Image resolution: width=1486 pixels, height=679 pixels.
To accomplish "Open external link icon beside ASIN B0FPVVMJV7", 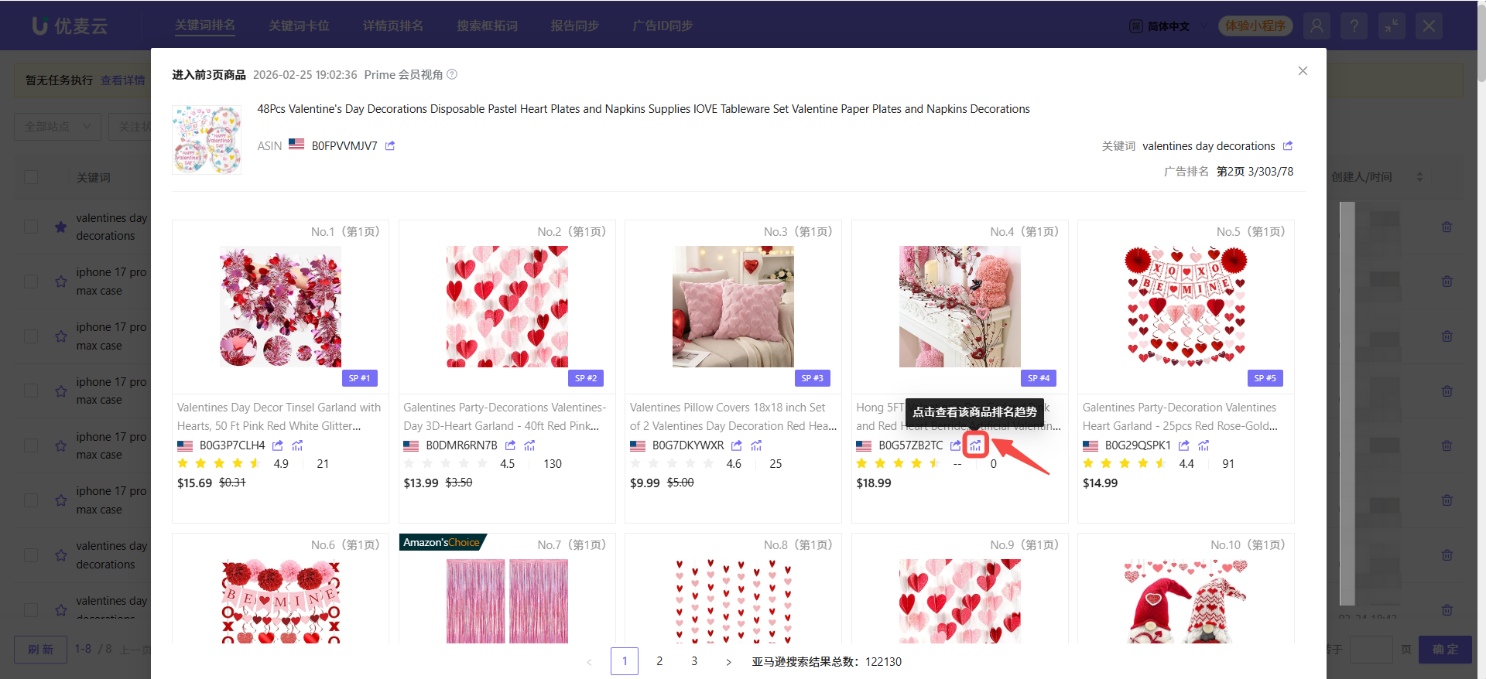I will (x=390, y=146).
